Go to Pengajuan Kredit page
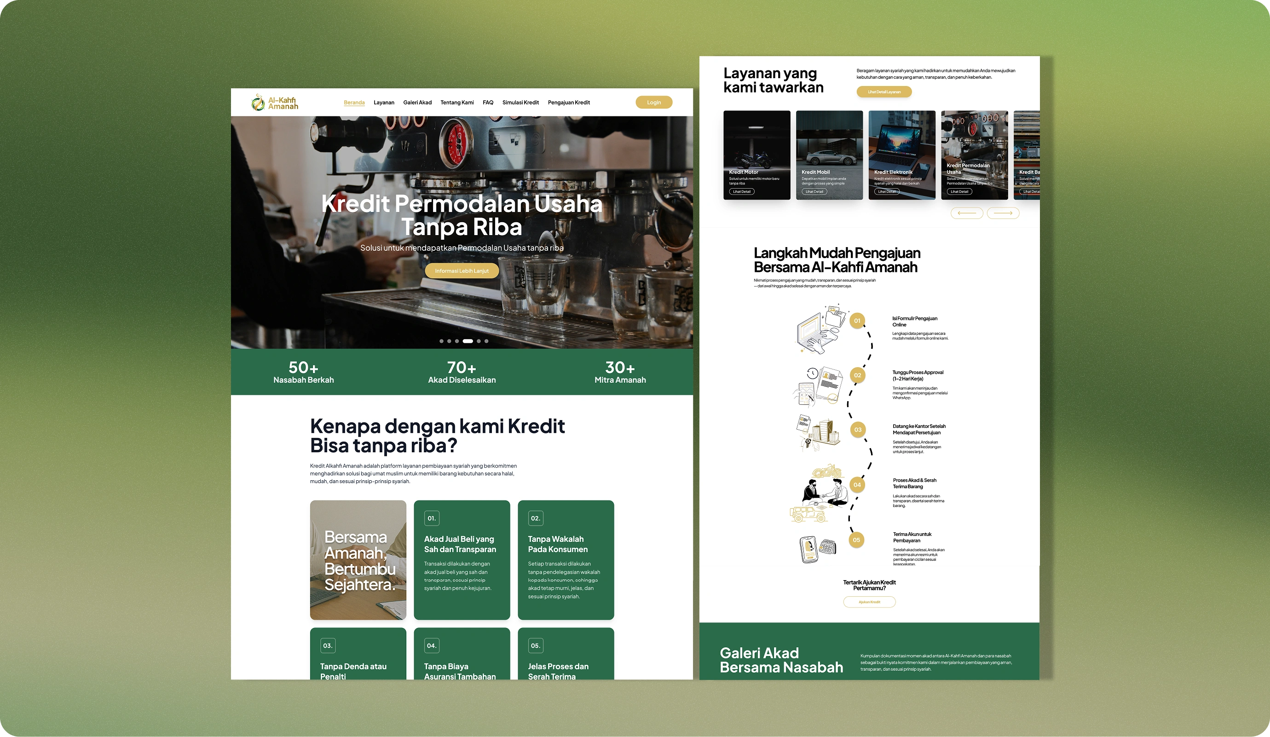 [568, 102]
